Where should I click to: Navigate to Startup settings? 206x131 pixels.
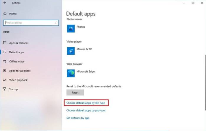(x=13, y=89)
